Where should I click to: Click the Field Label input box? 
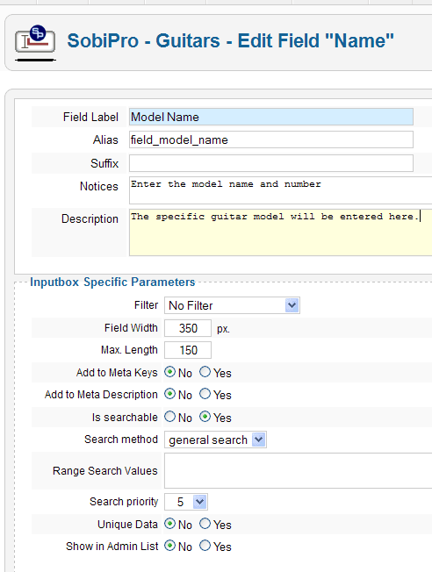tap(271, 117)
